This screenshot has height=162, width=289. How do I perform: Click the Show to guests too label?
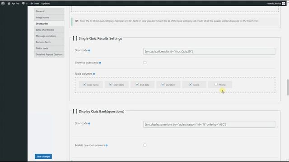pyautogui.click(x=87, y=63)
